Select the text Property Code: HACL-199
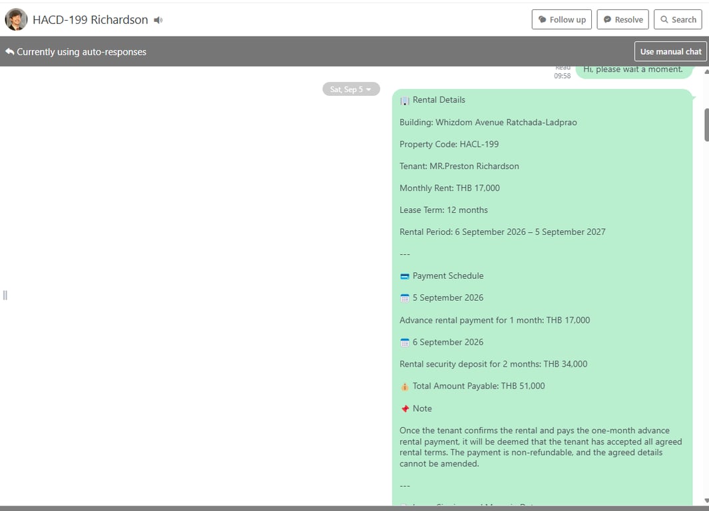The width and height of the screenshot is (709, 511). [x=449, y=144]
